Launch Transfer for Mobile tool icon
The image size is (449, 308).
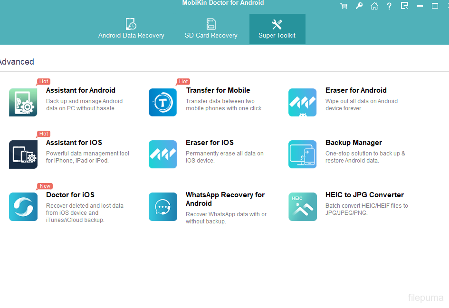point(162,102)
